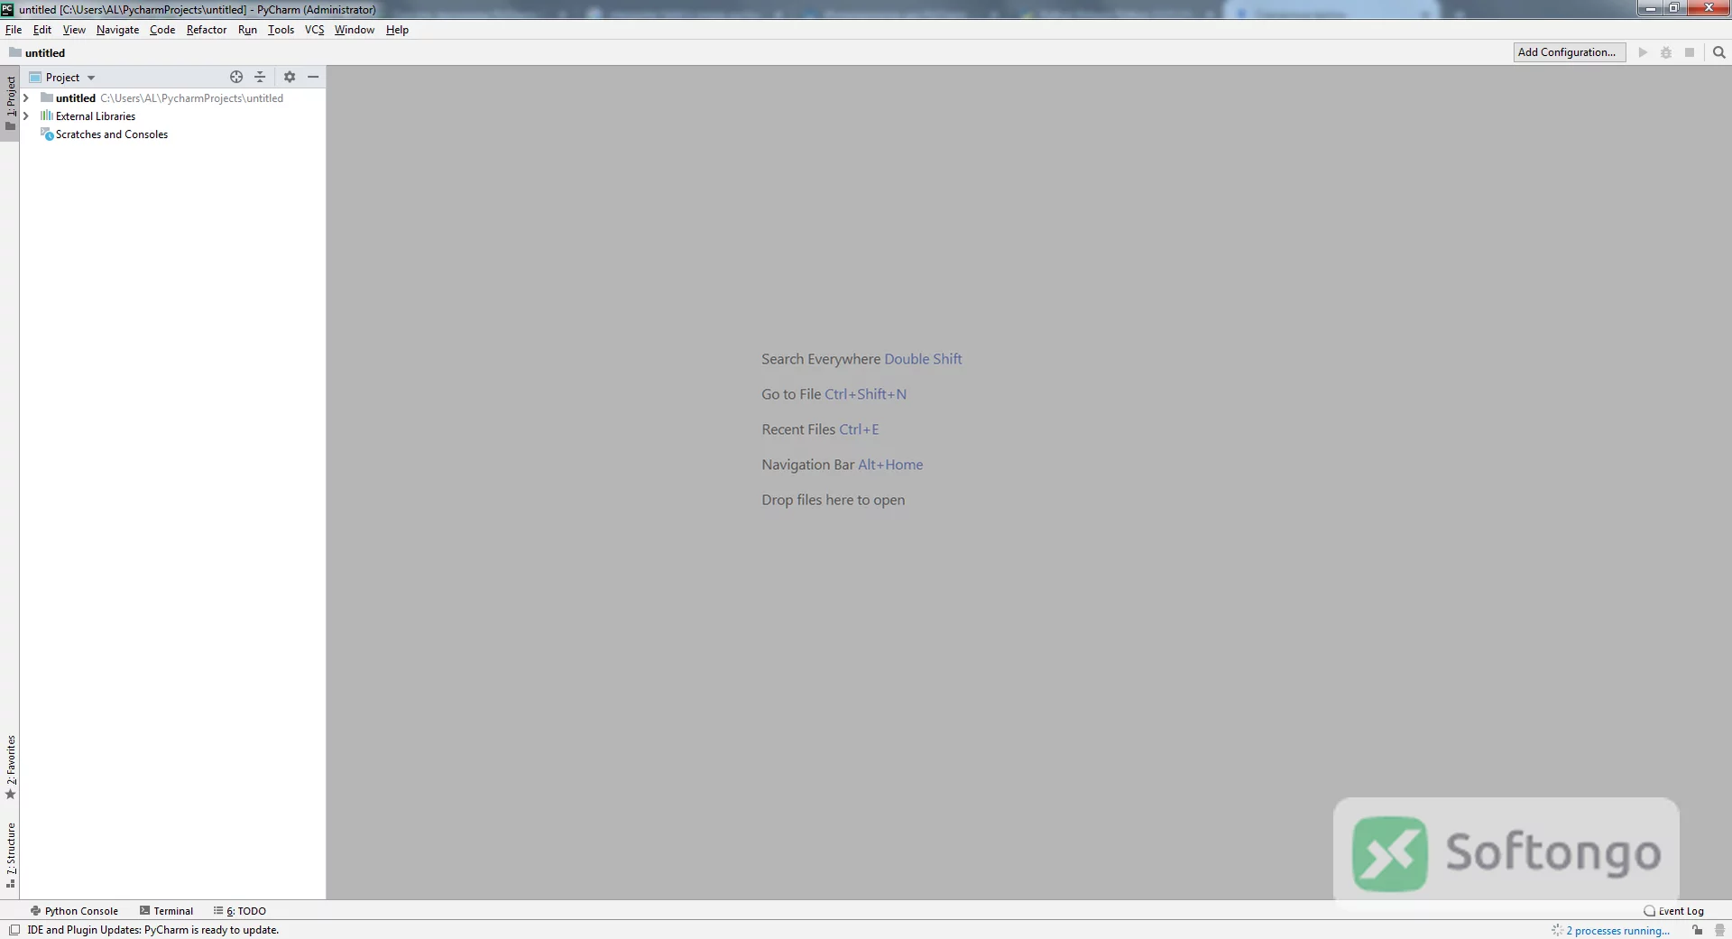This screenshot has height=939, width=1732.
Task: Click the locate/scroll from source target icon
Action: (x=236, y=78)
